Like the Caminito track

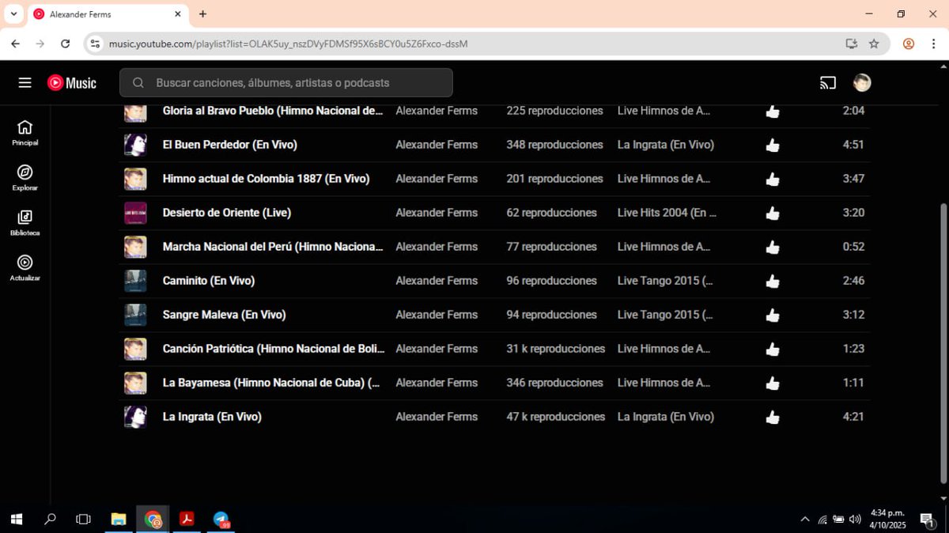[773, 282]
